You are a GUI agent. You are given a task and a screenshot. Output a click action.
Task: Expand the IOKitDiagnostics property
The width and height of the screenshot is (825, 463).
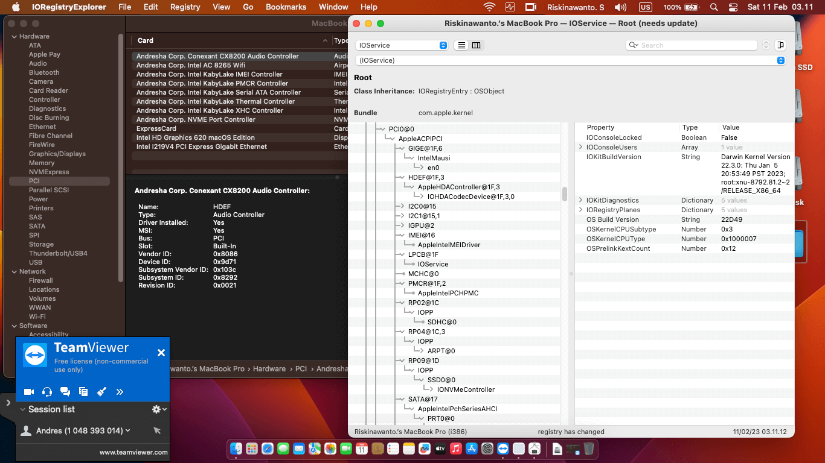click(581, 200)
